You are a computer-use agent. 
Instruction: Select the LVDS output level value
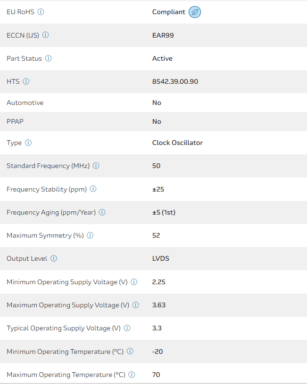tap(160, 258)
